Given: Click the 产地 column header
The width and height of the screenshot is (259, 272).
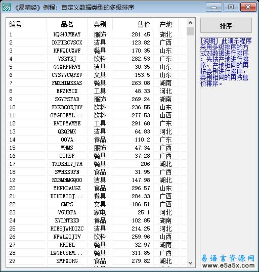Looking at the screenshot, I should point(166,24).
